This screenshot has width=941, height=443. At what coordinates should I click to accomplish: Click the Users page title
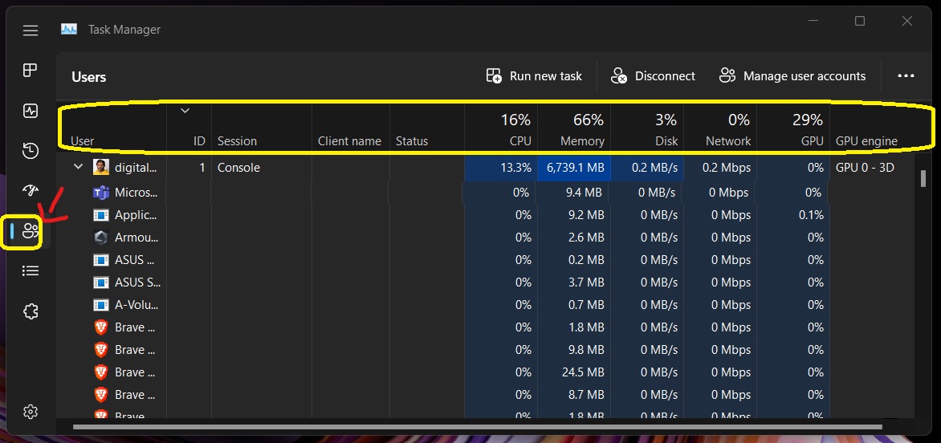[89, 77]
